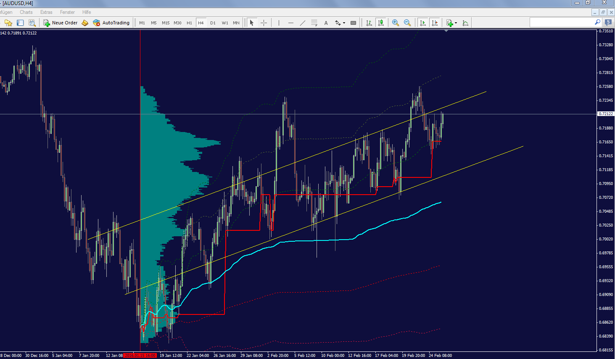Pick the vertical line drawing tool

tap(279, 23)
